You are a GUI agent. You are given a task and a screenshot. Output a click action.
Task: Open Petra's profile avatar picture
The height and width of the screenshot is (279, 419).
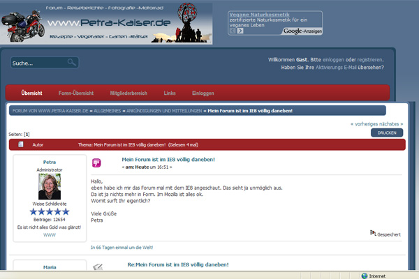tap(50, 186)
